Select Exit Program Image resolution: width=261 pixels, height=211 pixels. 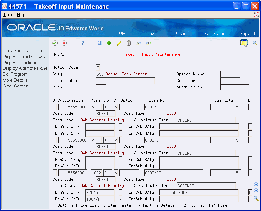point(15,74)
